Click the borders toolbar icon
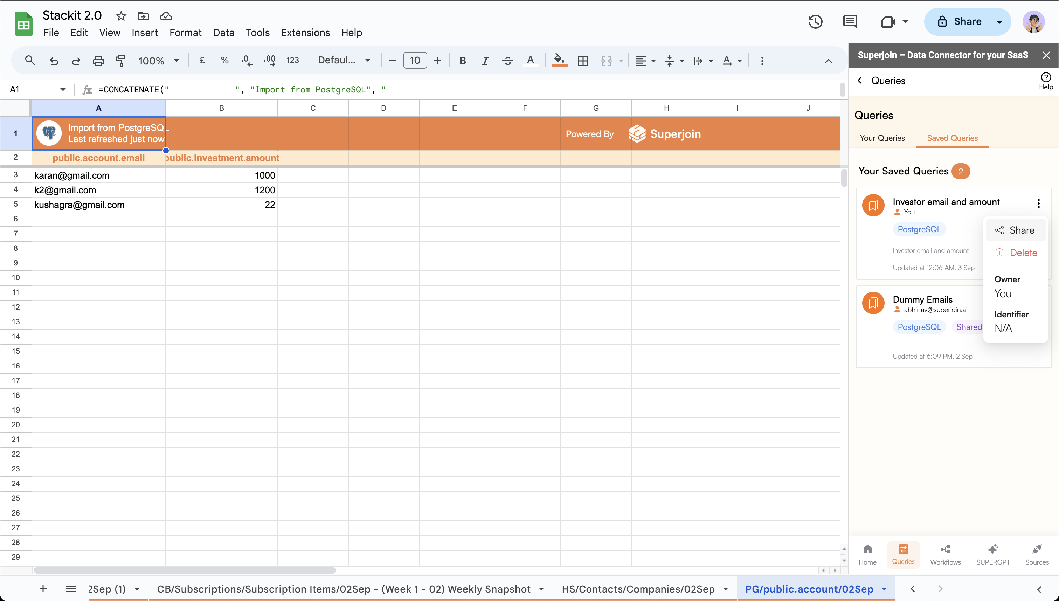 tap(583, 61)
